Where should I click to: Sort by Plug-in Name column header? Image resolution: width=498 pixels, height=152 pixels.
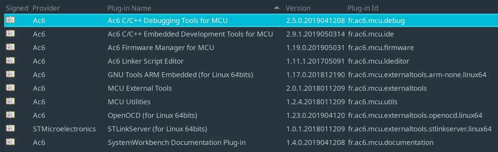pos(129,8)
